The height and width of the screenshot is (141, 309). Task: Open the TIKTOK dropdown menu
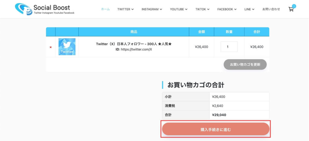click(x=202, y=9)
